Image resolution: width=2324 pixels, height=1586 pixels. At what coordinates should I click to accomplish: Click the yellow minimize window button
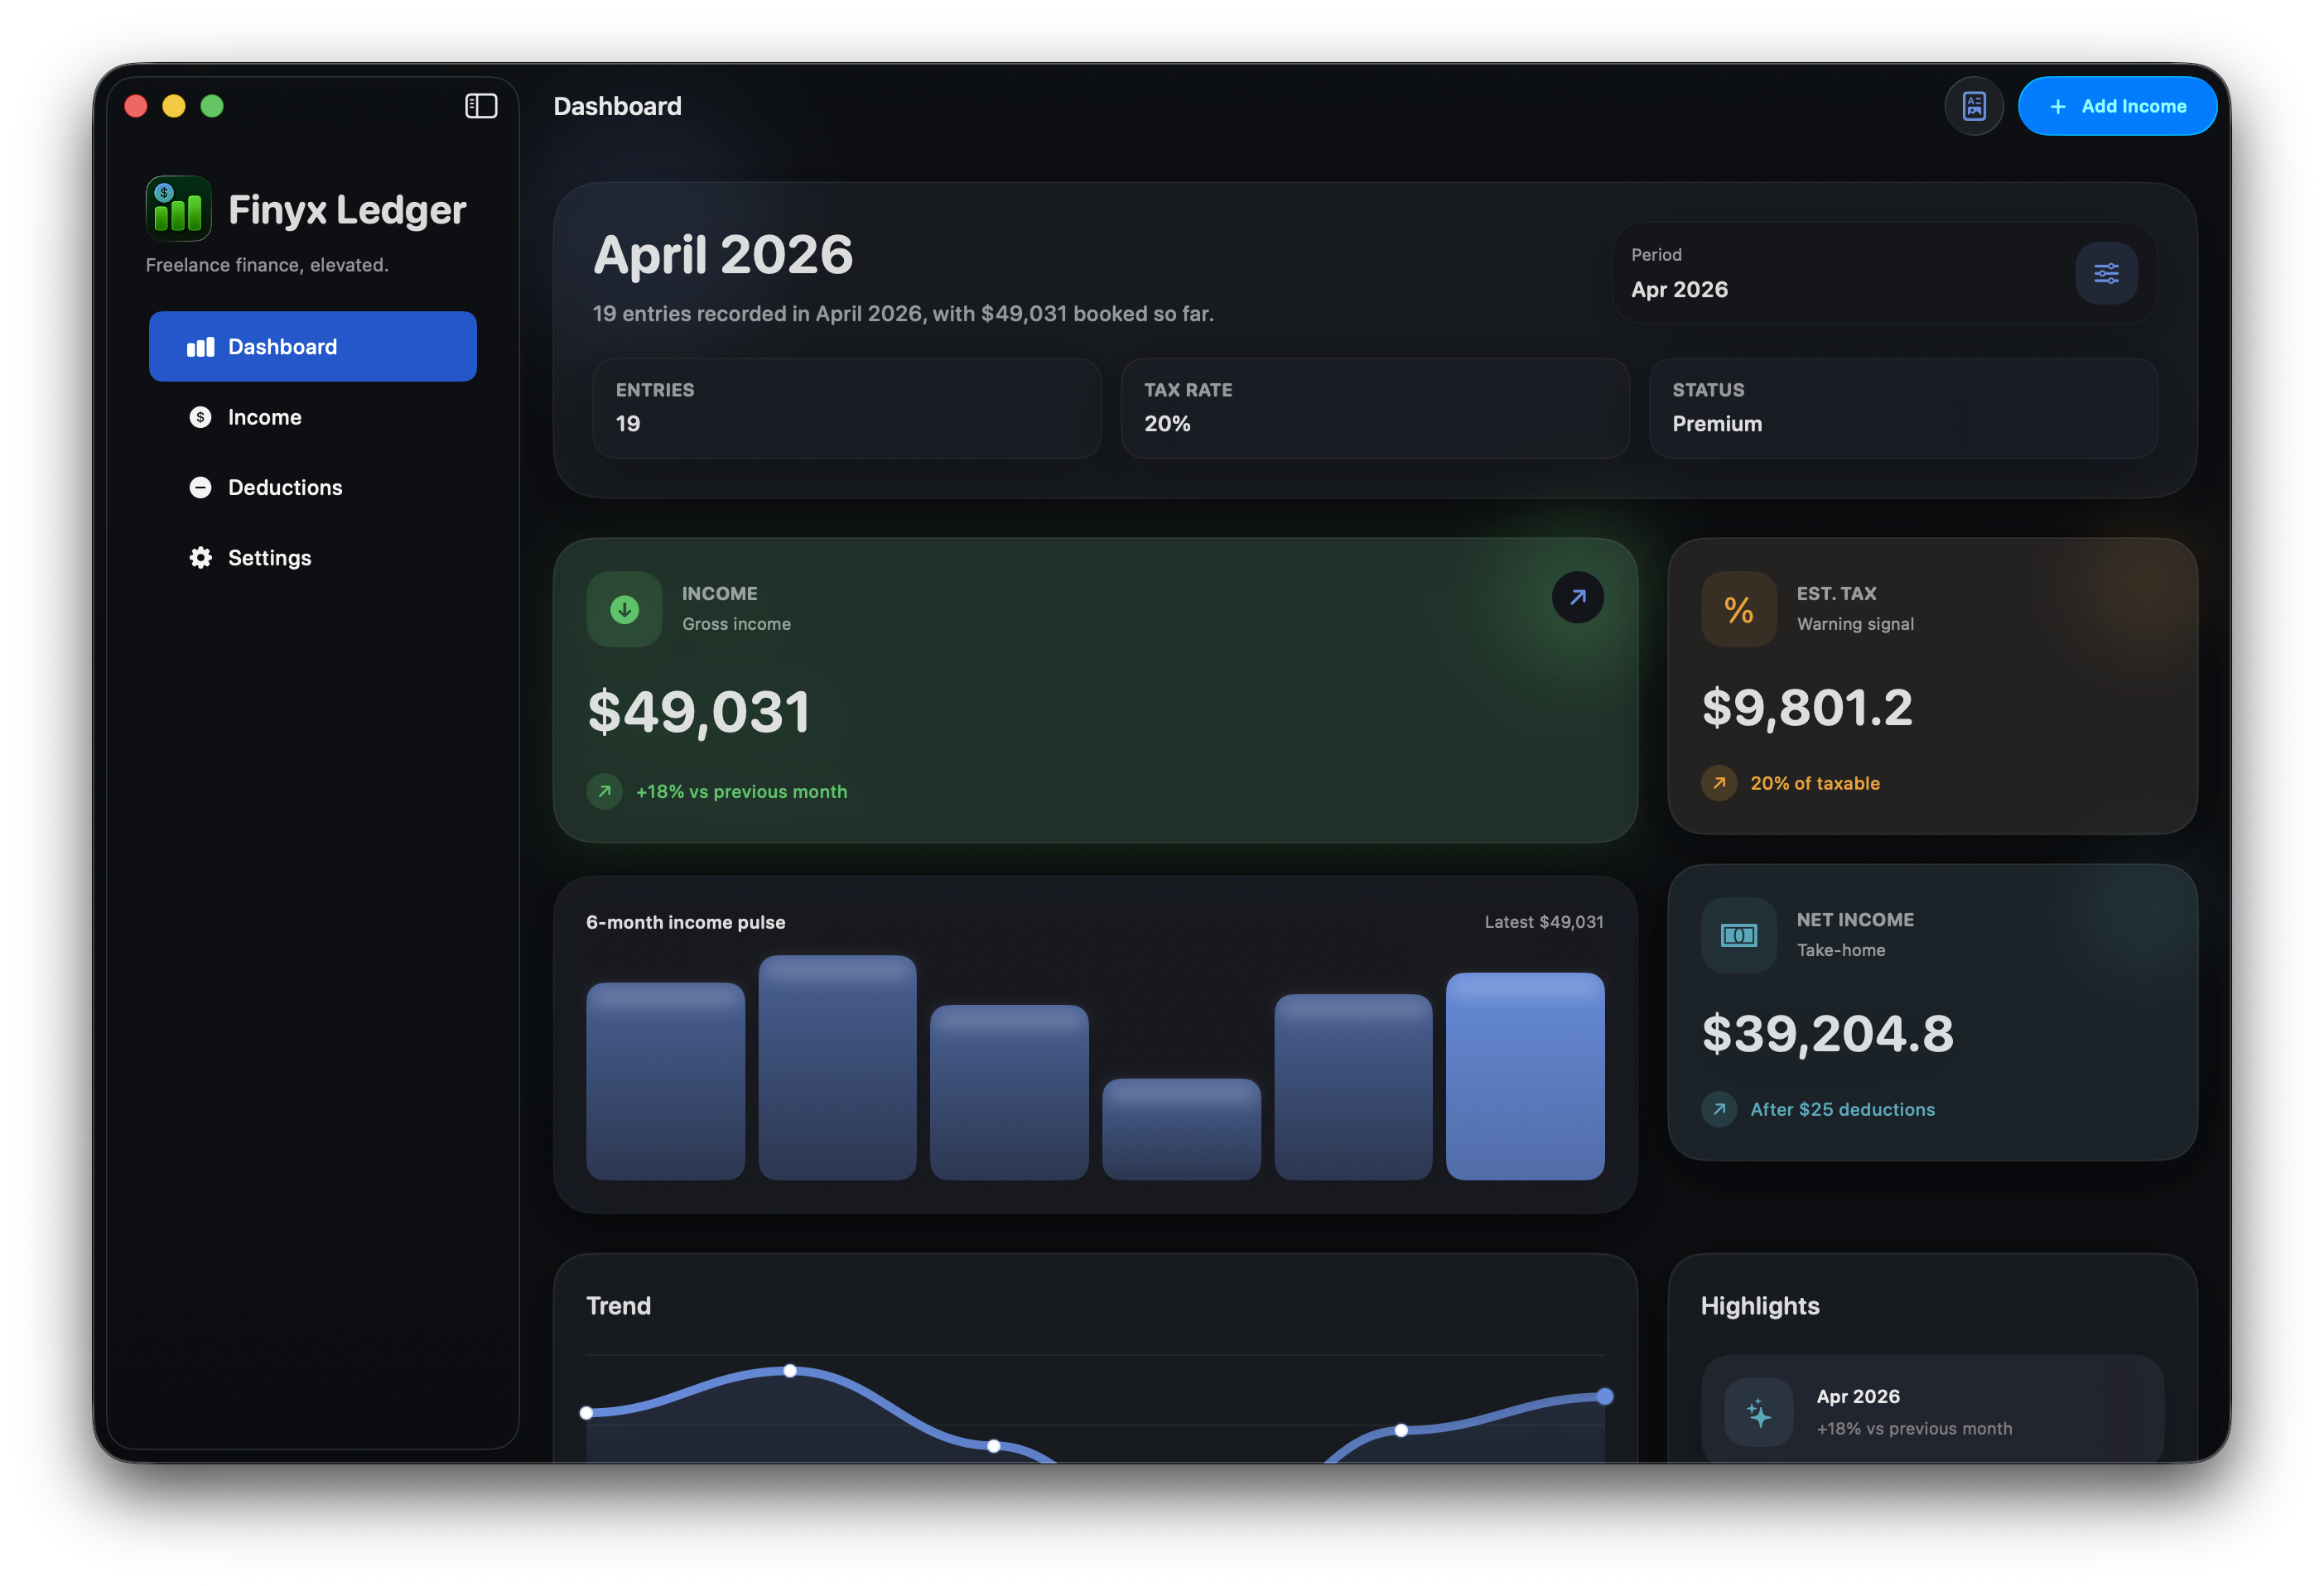[x=174, y=106]
